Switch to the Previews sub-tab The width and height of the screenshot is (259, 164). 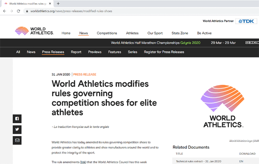pos(95,52)
